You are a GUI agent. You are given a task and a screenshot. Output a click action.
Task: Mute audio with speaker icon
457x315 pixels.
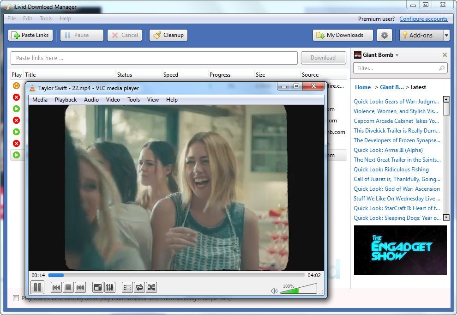tap(274, 291)
